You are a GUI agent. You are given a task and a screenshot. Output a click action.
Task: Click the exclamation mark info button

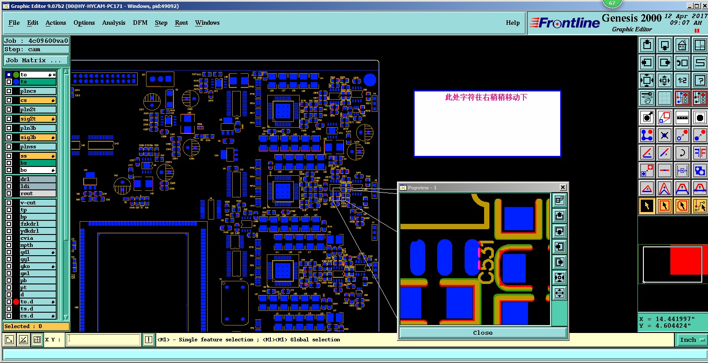coord(149,340)
